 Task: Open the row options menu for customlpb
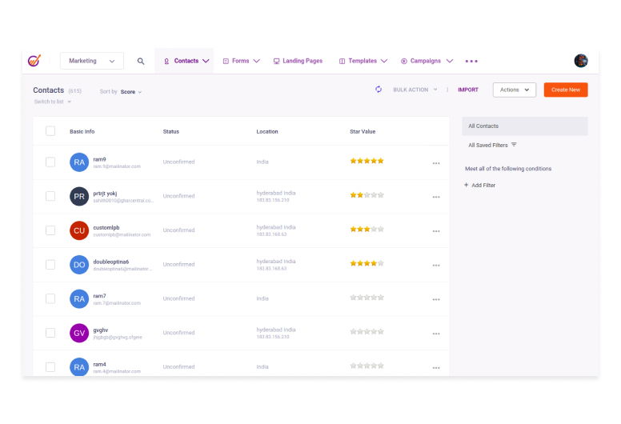pyautogui.click(x=436, y=231)
